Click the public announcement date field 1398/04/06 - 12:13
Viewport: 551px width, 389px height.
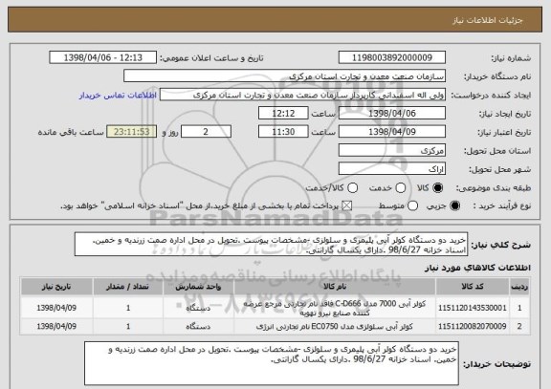coord(103,57)
